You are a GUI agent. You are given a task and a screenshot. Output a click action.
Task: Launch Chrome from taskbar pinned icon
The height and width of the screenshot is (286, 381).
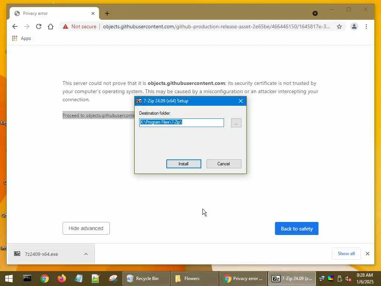click(x=45, y=279)
